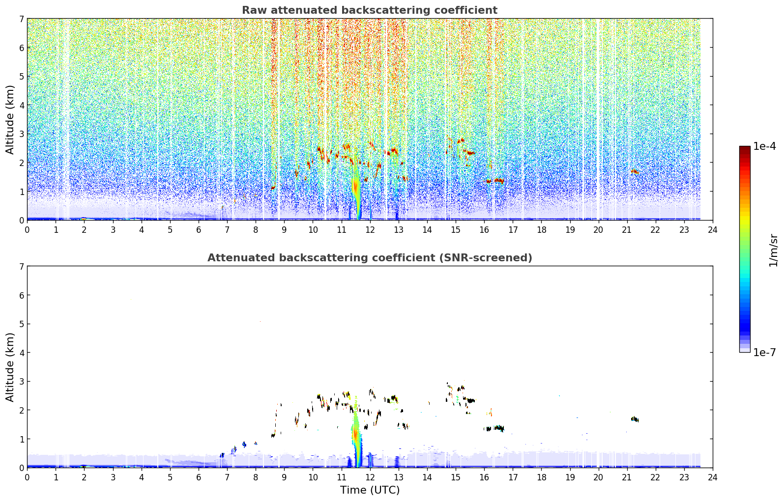Click the 0 tick on the lower time axis
Screen dimensions: 784x501
(x=27, y=477)
